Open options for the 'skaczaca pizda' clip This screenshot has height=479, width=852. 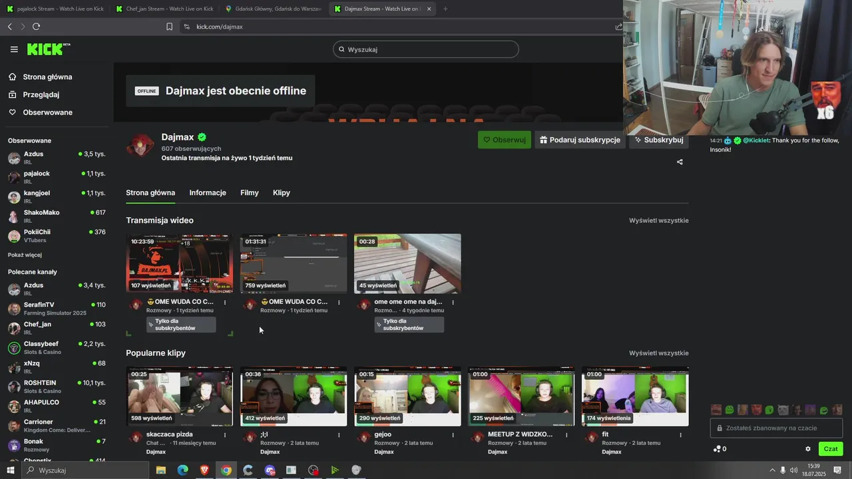pos(225,435)
